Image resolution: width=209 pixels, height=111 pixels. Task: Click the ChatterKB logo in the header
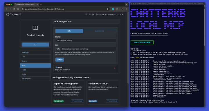[x=14, y=14]
